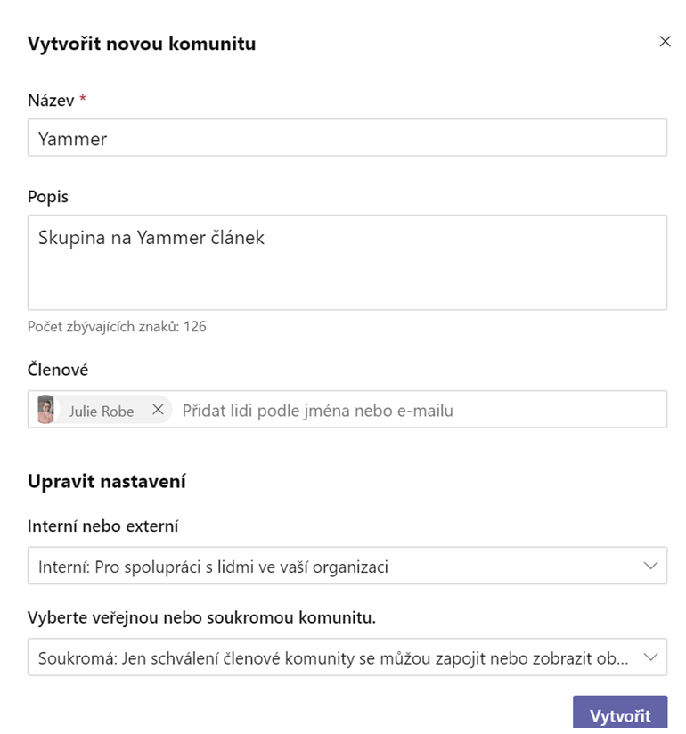Click the Popis label

48,197
